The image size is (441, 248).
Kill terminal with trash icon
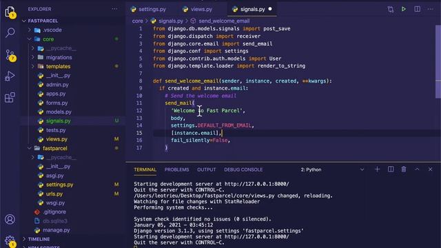point(404,169)
